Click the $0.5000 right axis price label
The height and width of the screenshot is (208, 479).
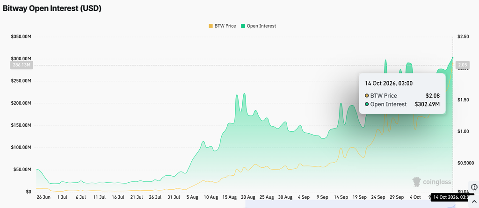[x=465, y=163]
